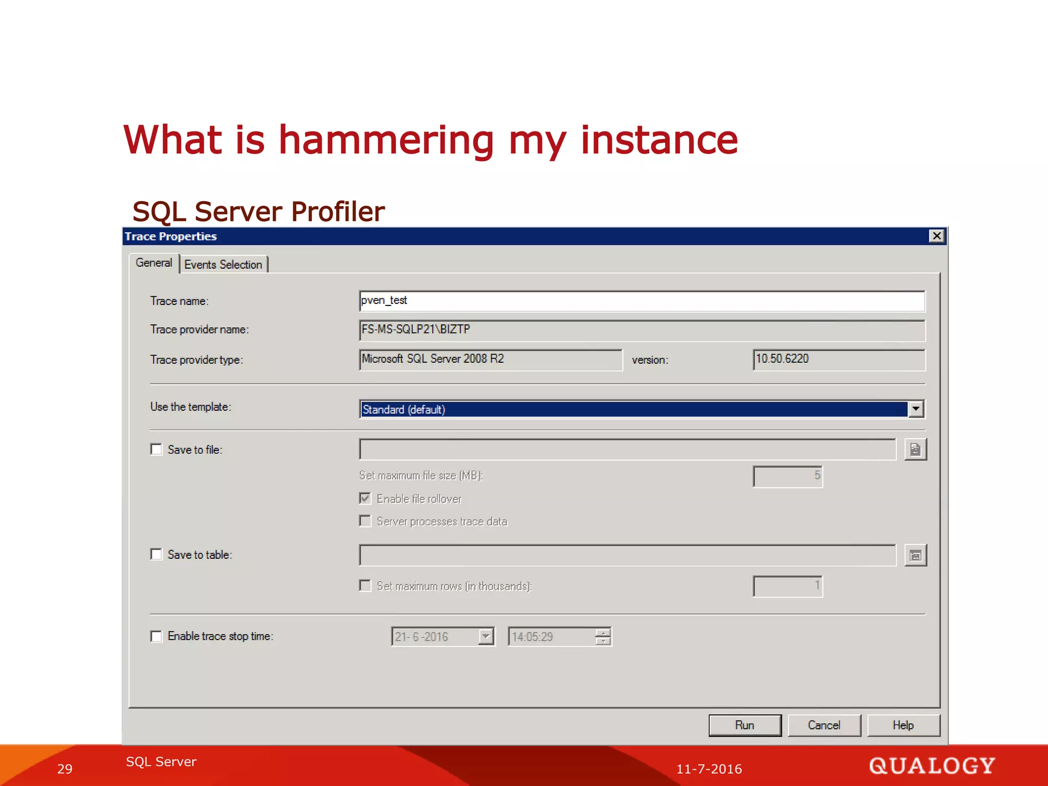The width and height of the screenshot is (1048, 786).
Task: Check Server processes trace data
Action: (365, 521)
